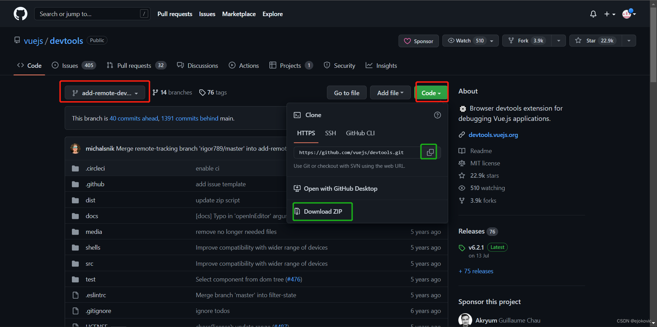The height and width of the screenshot is (327, 657).
Task: Click the Clone help question-mark icon
Action: tap(437, 115)
